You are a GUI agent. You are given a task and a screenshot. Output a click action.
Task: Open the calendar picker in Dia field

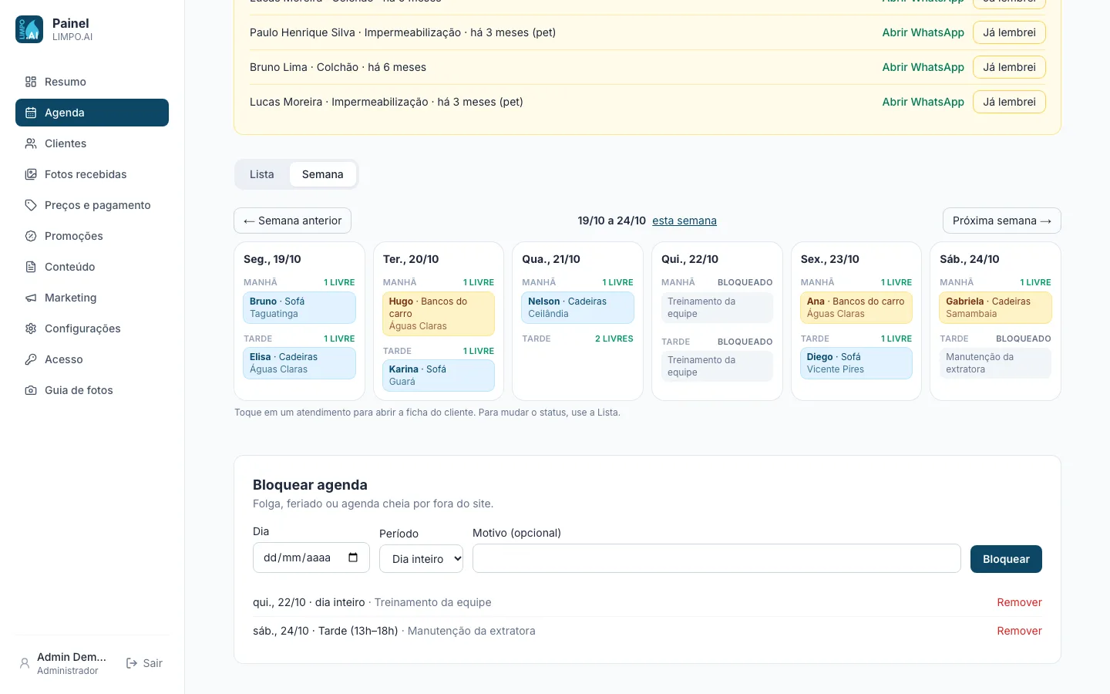tap(353, 558)
